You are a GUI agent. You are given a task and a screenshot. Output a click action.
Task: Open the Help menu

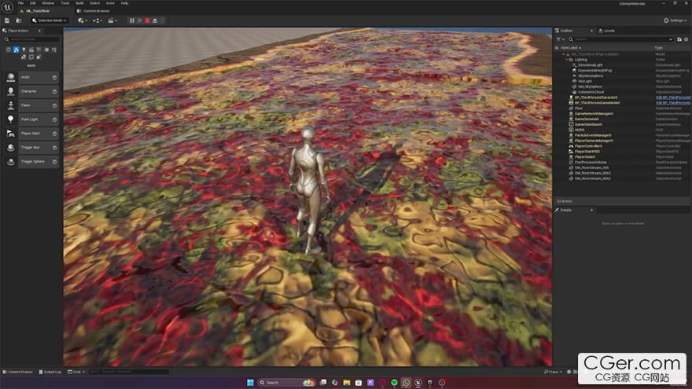[124, 3]
